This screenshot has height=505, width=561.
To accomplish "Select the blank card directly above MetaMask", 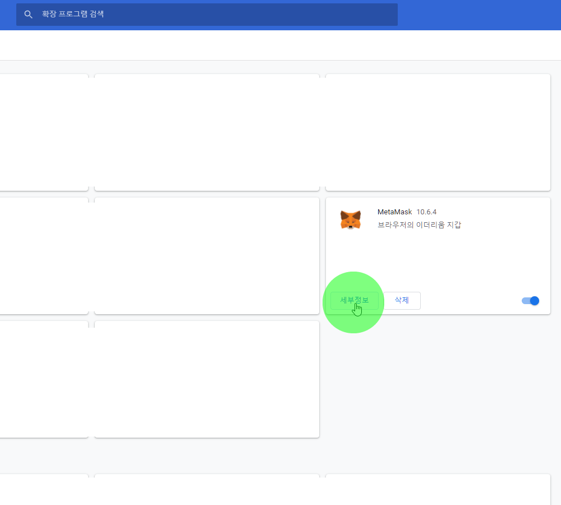I will (438, 132).
